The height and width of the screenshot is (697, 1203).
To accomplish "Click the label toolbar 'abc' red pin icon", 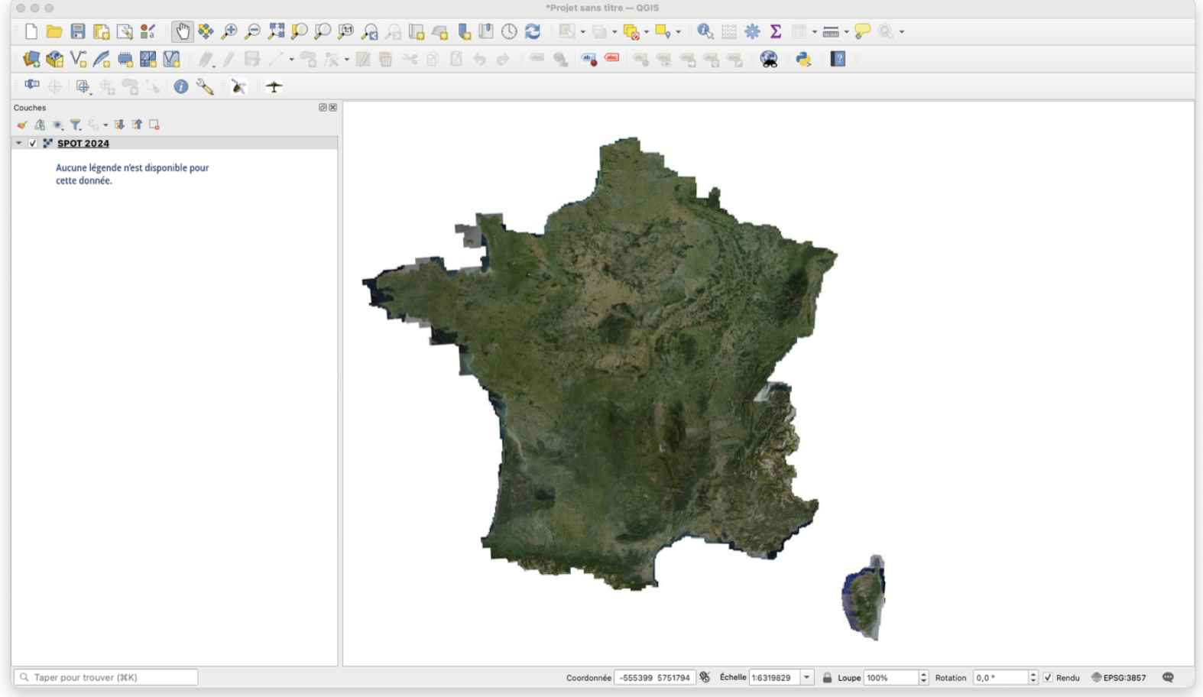I will coord(589,59).
